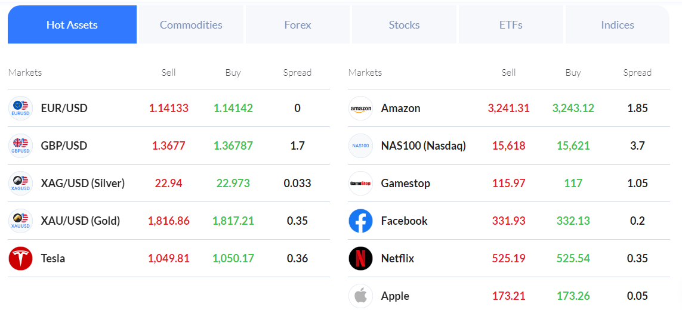This screenshot has width=682, height=313.
Task: Select the Stocks tab
Action: point(404,25)
